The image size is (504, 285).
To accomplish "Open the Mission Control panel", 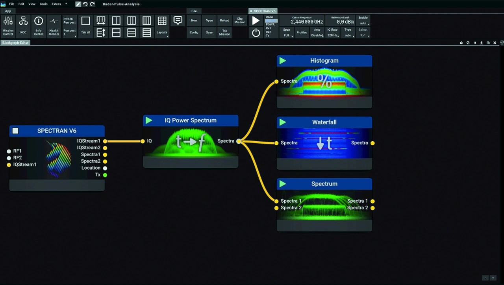I will (x=8, y=26).
